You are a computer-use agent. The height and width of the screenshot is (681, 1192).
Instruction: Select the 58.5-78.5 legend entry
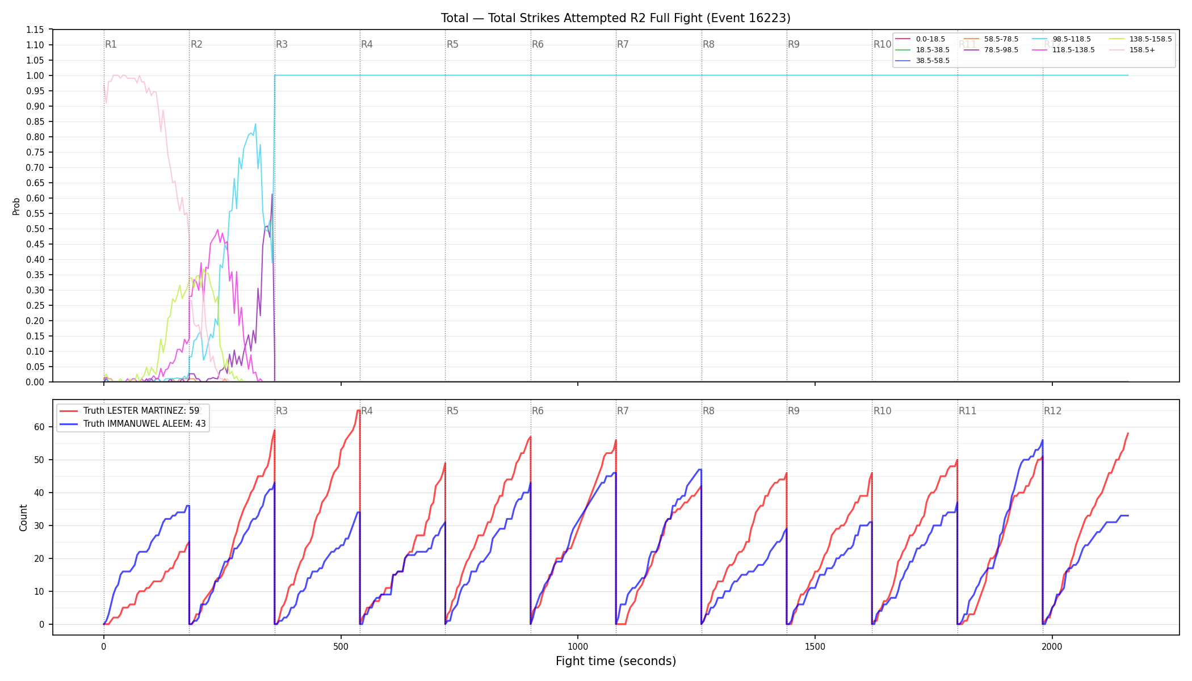click(991, 39)
